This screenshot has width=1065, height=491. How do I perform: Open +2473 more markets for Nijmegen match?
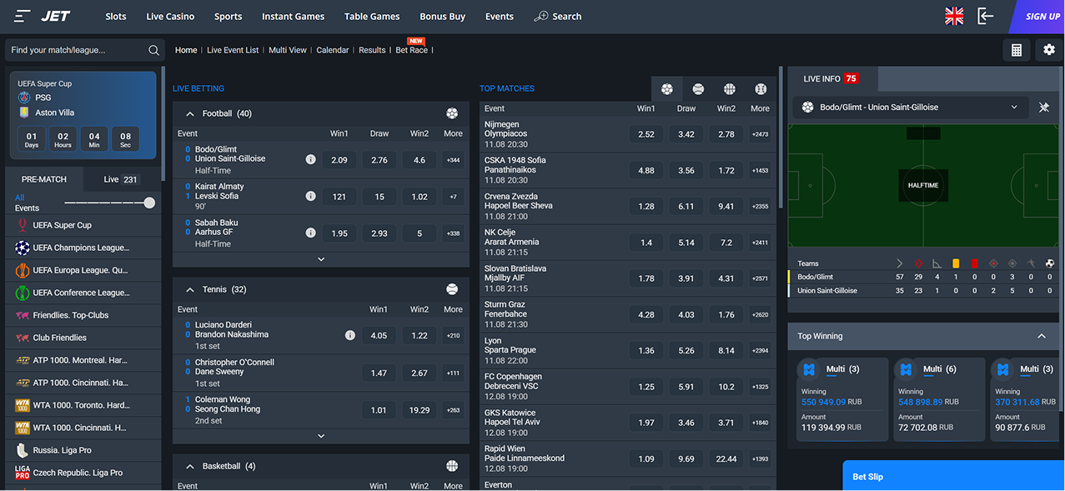coord(760,134)
